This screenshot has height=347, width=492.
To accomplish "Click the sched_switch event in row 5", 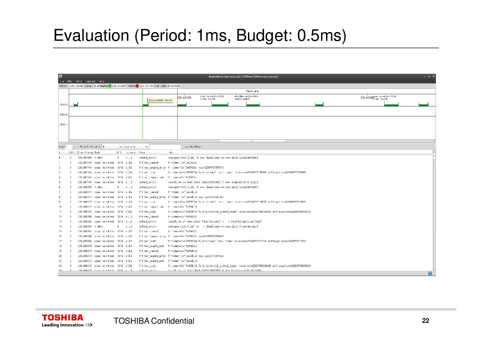I will [x=148, y=182].
